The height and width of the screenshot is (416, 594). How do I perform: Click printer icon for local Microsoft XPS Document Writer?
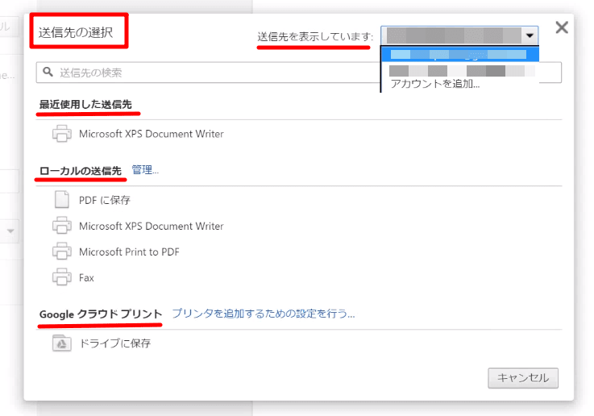click(62, 227)
